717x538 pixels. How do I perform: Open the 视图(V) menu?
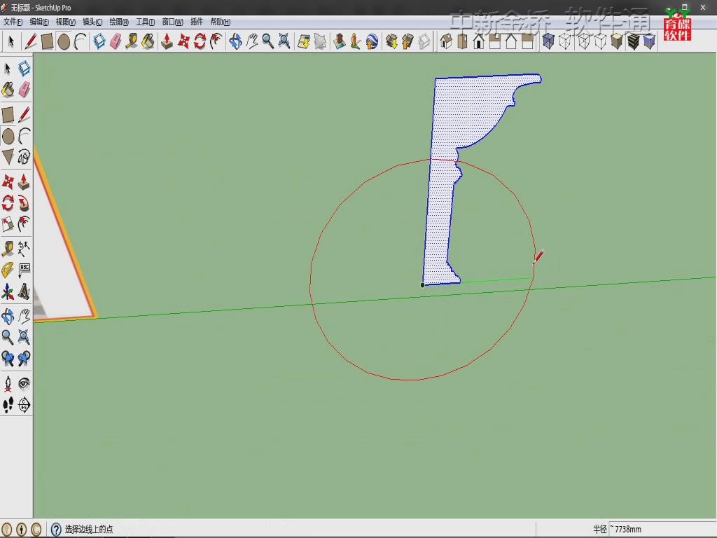pyautogui.click(x=65, y=22)
